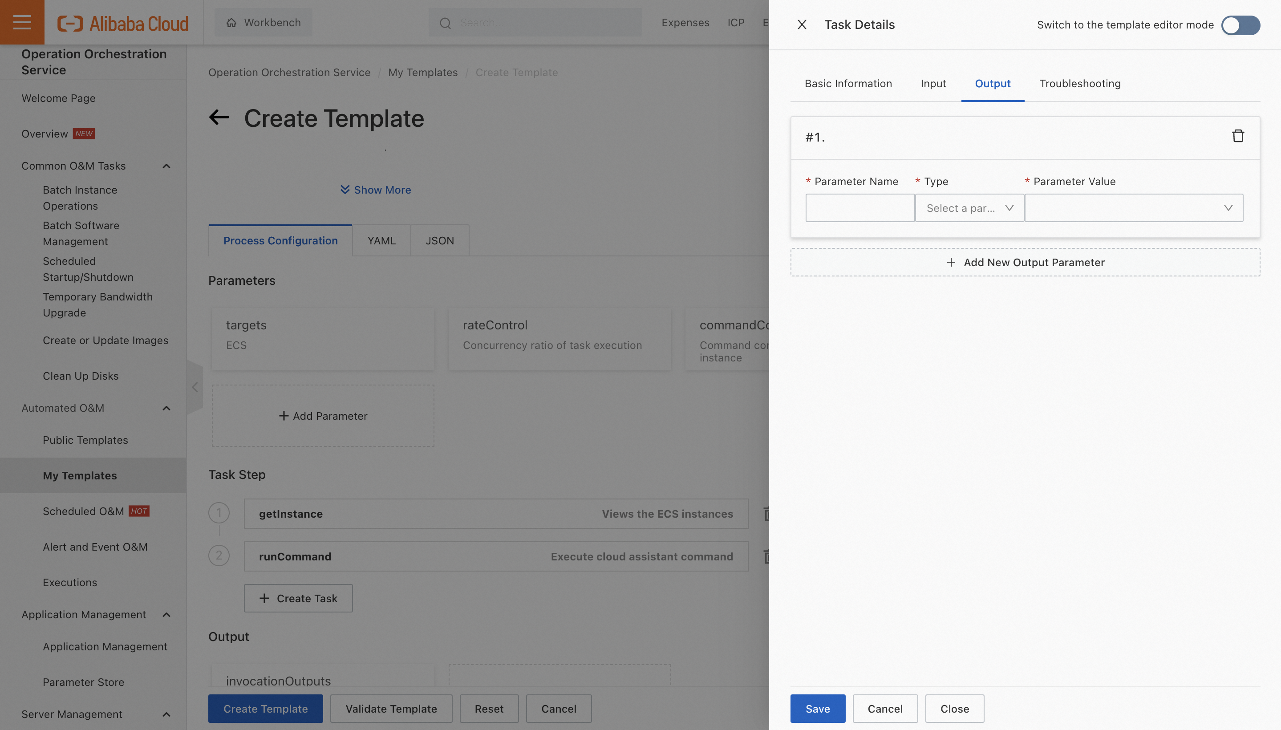Switch to the Input tab
This screenshot has height=730, width=1281.
pyautogui.click(x=933, y=84)
